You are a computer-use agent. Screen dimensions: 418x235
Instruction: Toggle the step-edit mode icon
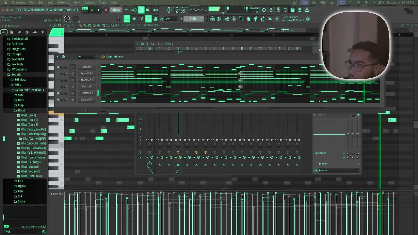click(x=141, y=19)
